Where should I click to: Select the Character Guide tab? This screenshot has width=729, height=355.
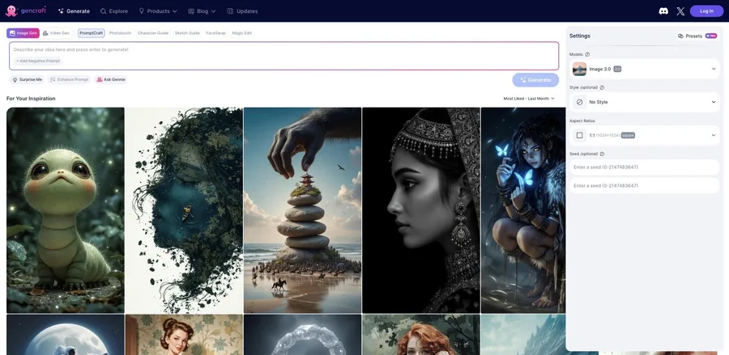(x=153, y=33)
